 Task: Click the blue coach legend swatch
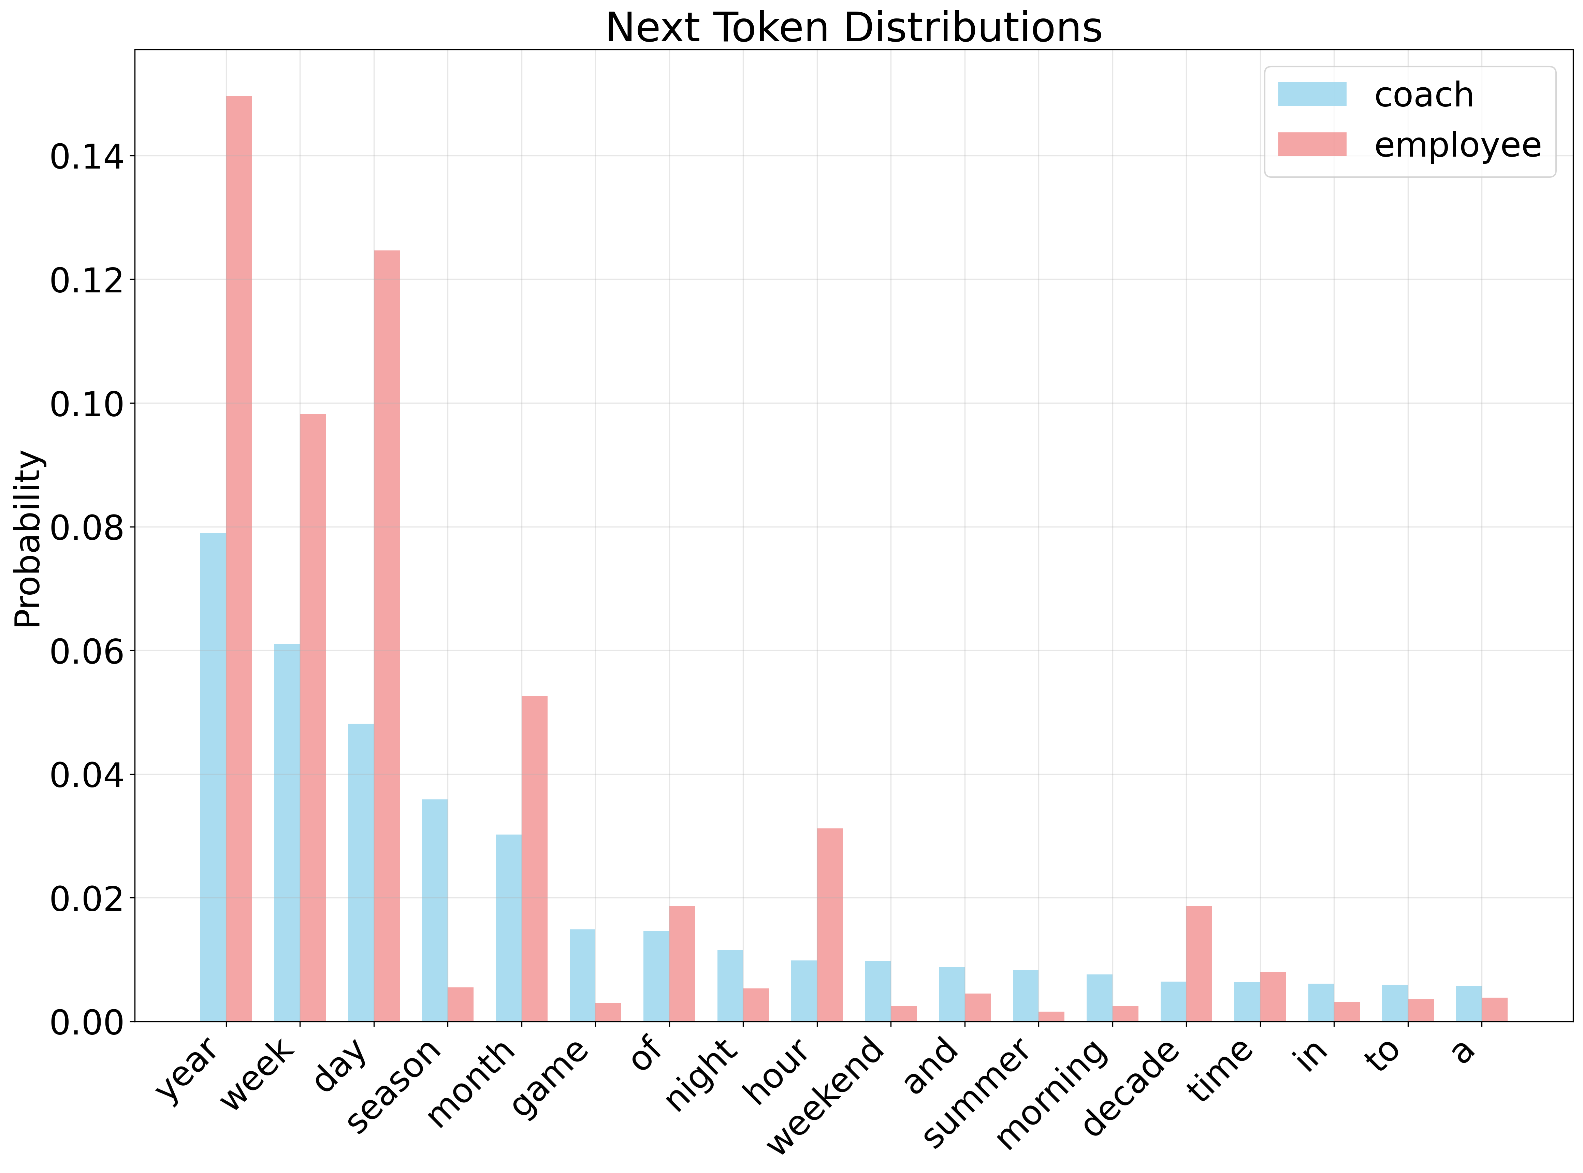1312,95
